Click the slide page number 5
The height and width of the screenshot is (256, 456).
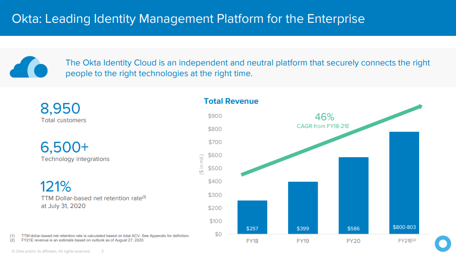103,251
